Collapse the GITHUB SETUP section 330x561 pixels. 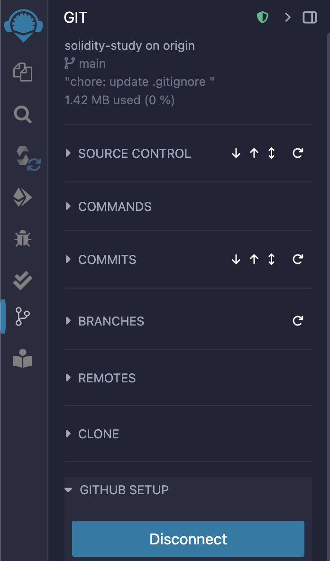click(68, 490)
